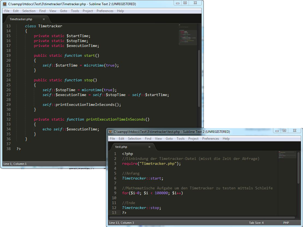
Task: Open Find menu in test.php window
Action: point(148,139)
